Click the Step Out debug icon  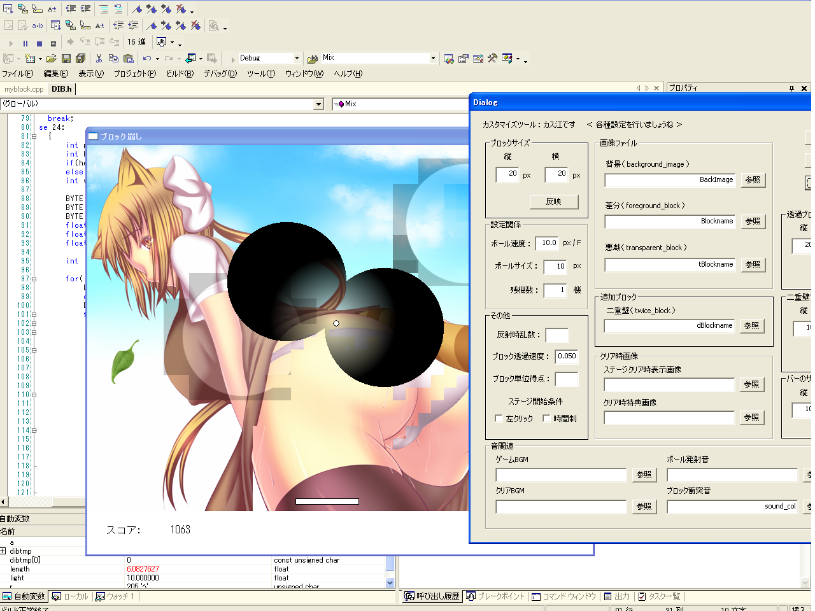tap(114, 42)
